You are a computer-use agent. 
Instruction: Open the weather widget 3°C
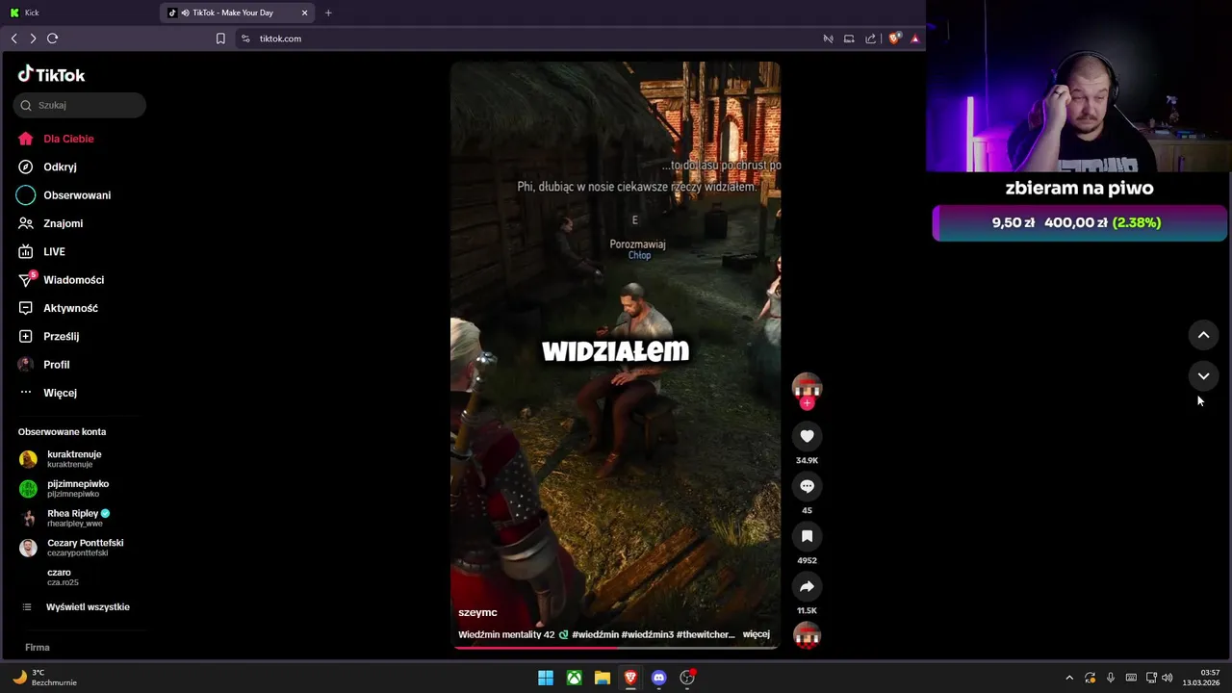45,678
